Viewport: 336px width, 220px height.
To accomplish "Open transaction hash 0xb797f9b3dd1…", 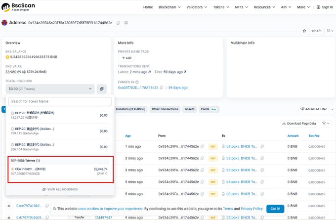I will [x=30, y=218].
